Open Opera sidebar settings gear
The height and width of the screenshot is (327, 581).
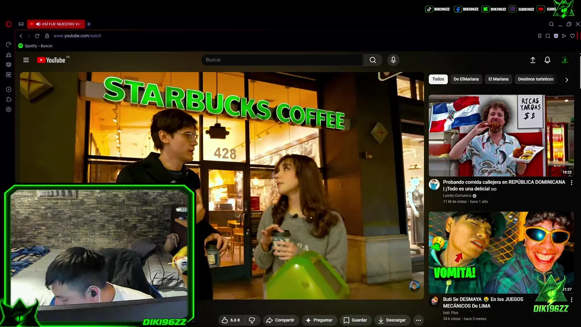8,109
